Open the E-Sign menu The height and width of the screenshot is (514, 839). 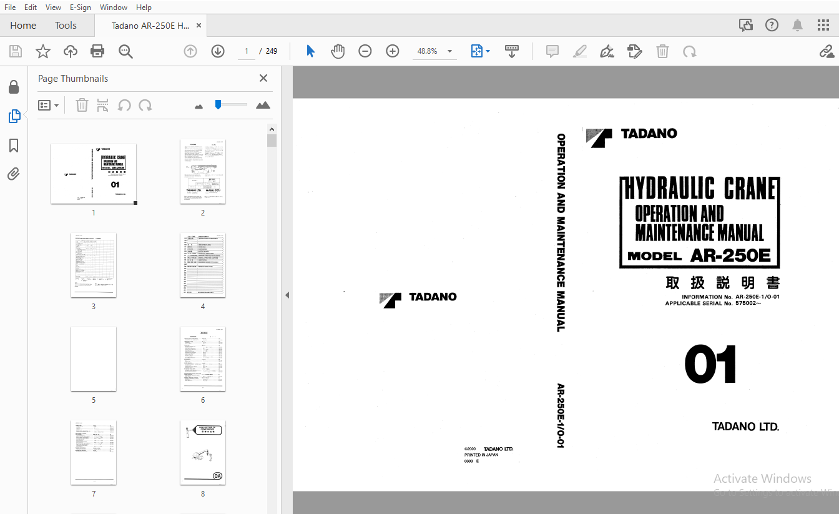click(x=80, y=7)
